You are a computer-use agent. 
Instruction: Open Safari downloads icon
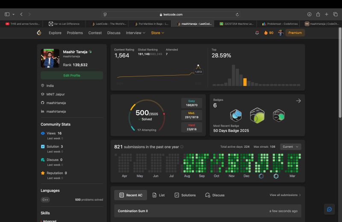(x=309, y=14)
